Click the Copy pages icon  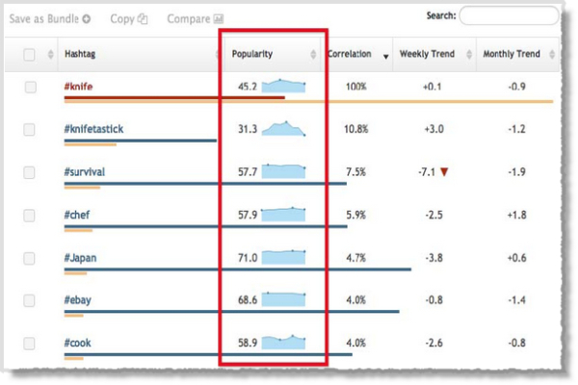(x=143, y=19)
